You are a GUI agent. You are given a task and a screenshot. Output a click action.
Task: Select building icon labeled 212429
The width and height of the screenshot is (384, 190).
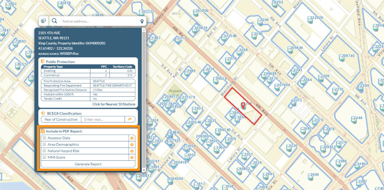click(310, 19)
